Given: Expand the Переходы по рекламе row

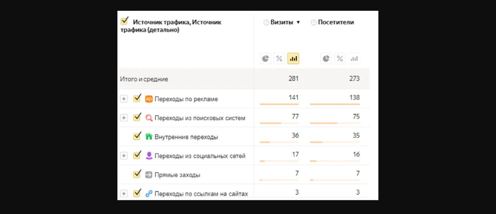Looking at the screenshot, I should click(x=124, y=99).
